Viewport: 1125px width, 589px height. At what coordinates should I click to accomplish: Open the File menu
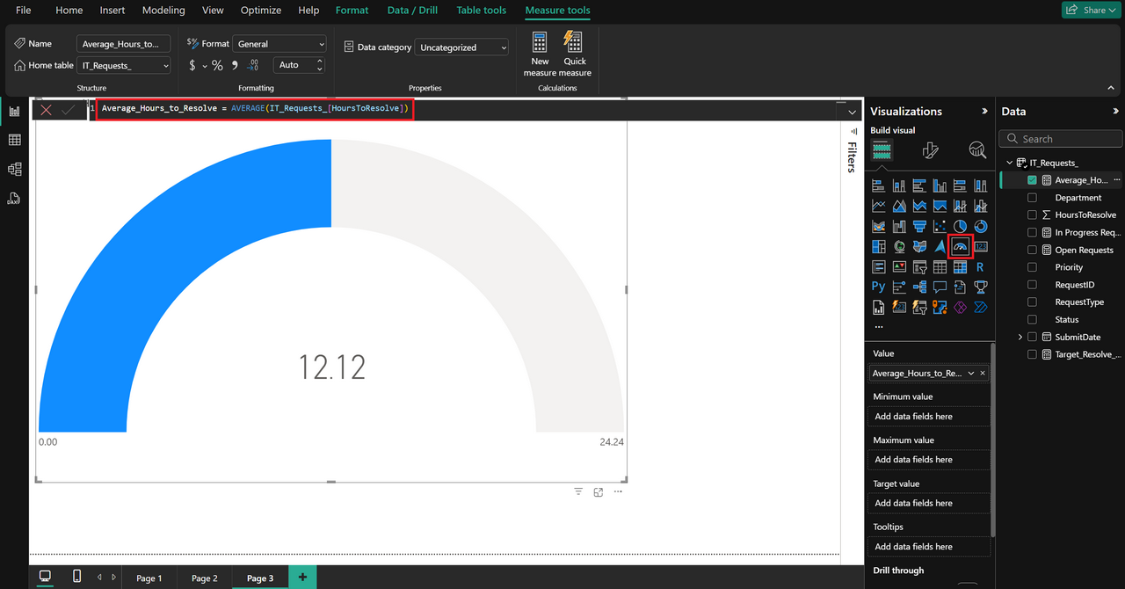pos(24,11)
